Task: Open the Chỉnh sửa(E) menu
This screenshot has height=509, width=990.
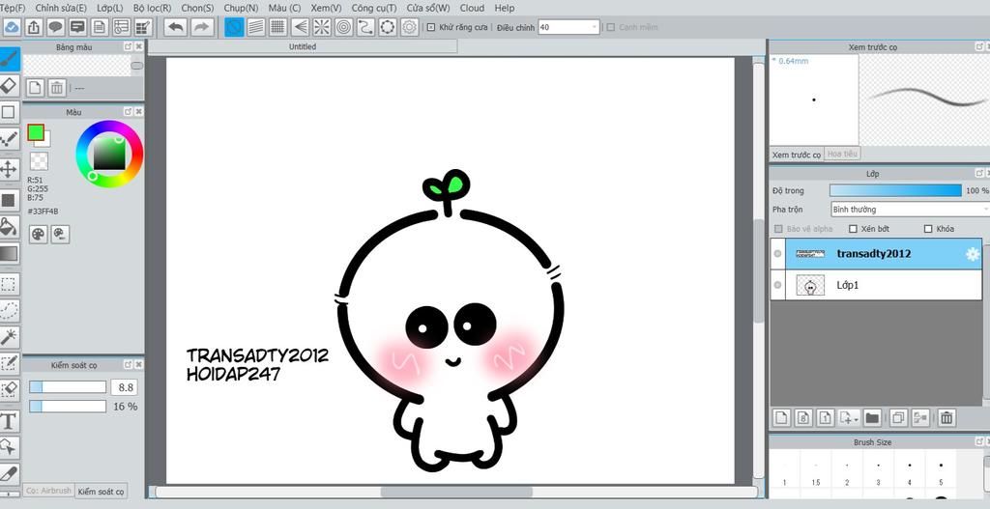Action: click(x=61, y=8)
